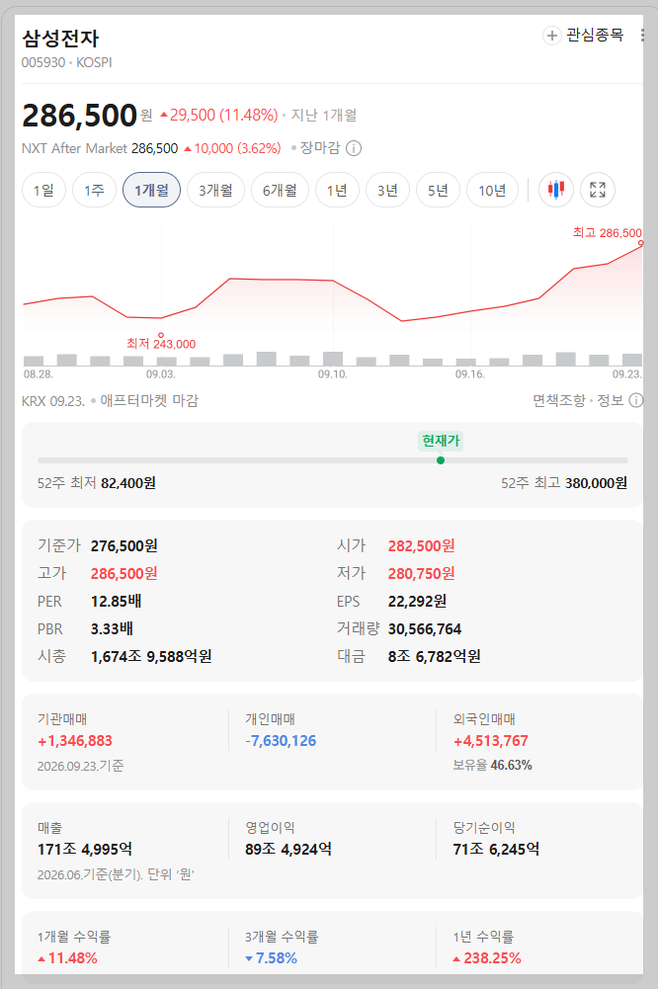This screenshot has width=658, height=989.
Task: Expand the chart to fullscreen
Action: click(x=598, y=190)
